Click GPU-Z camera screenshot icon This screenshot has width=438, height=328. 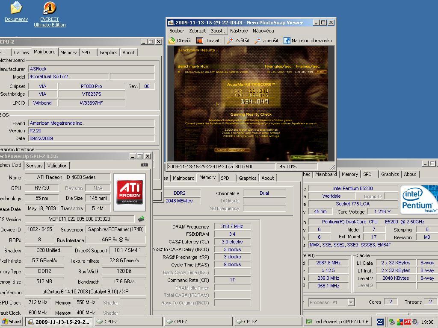[x=145, y=165]
